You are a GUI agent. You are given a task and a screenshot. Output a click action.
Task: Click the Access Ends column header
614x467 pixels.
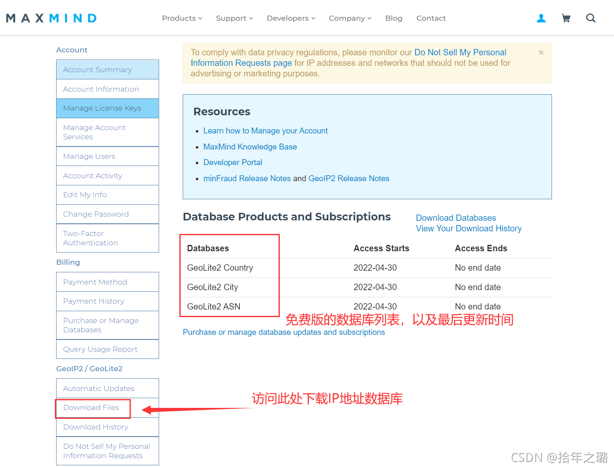coord(481,248)
